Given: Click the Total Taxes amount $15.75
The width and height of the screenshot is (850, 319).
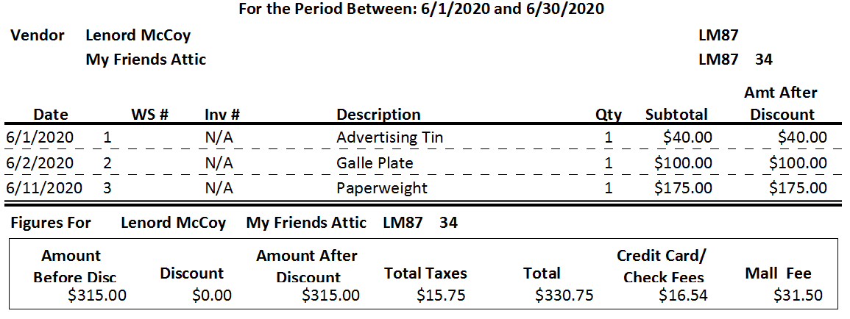Looking at the screenshot, I should (x=441, y=295).
